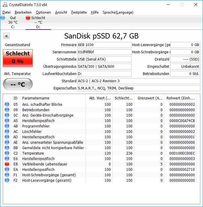Open the Hilfe menu

(95, 12)
